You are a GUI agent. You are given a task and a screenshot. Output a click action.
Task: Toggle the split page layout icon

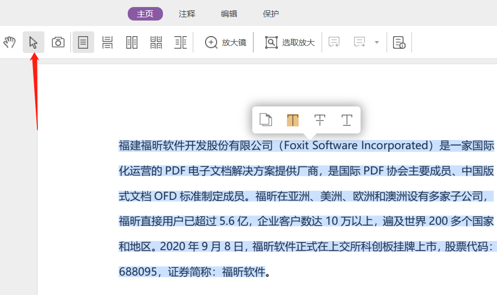pos(180,42)
